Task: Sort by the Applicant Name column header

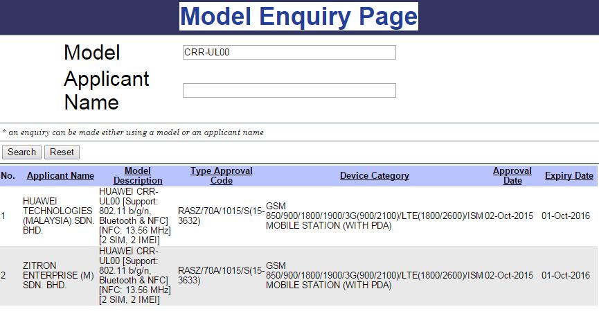Action: tap(60, 176)
